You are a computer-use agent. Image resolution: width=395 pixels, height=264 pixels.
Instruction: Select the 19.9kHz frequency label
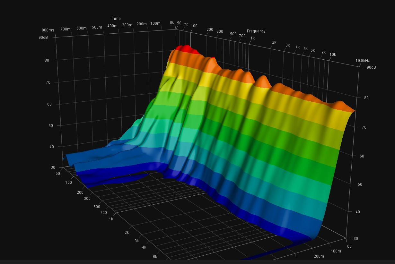(x=363, y=61)
